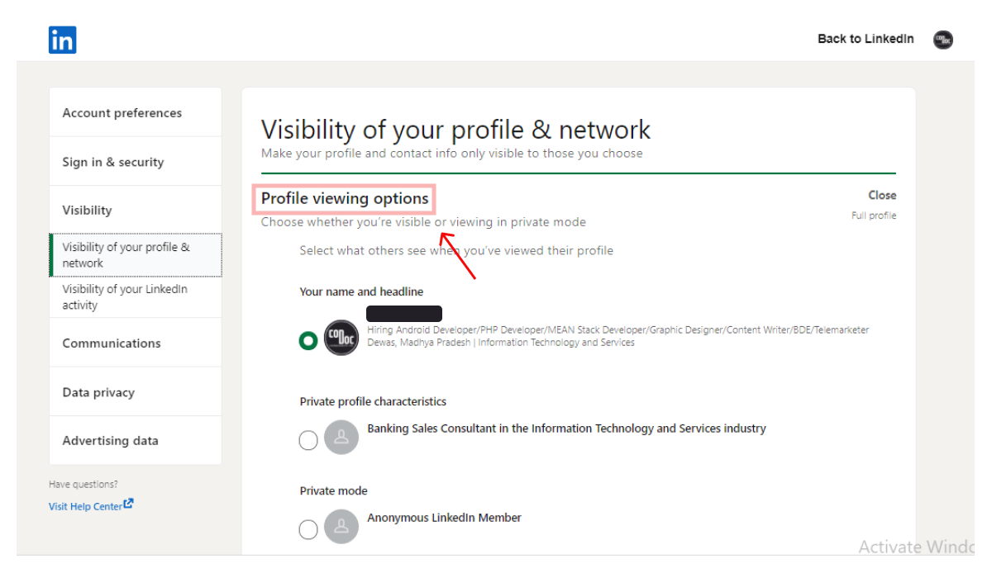This screenshot has width=992, height=578.
Task: Open Visibility of your LinkedIn activity
Action: (136, 297)
